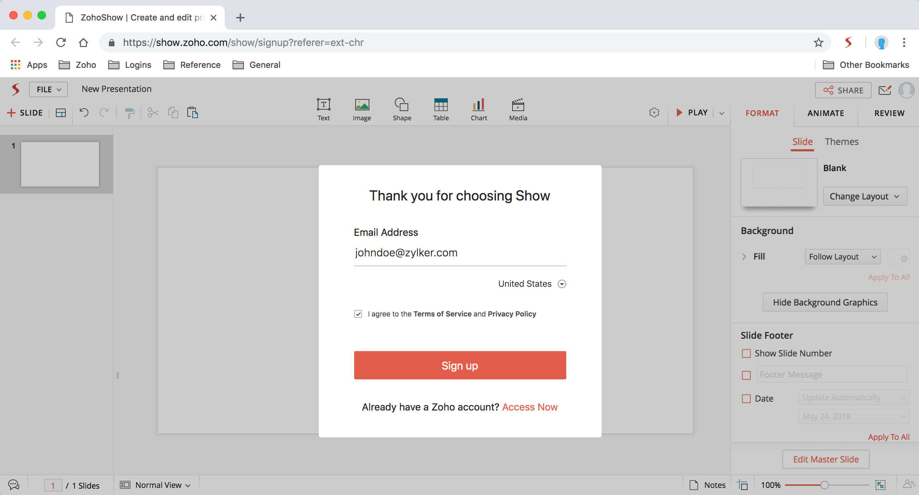Screen dimensions: 919x495
Task: Switch to the Themes tab
Action: click(841, 141)
